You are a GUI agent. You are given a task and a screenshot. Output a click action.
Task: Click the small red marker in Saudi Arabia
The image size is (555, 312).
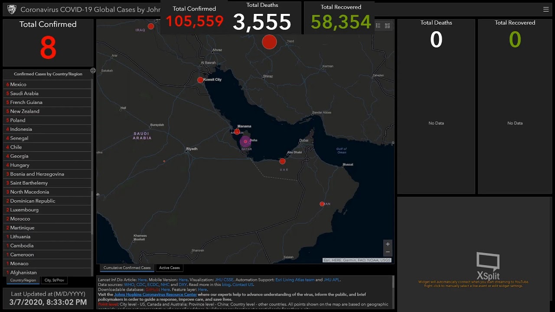[164, 161]
